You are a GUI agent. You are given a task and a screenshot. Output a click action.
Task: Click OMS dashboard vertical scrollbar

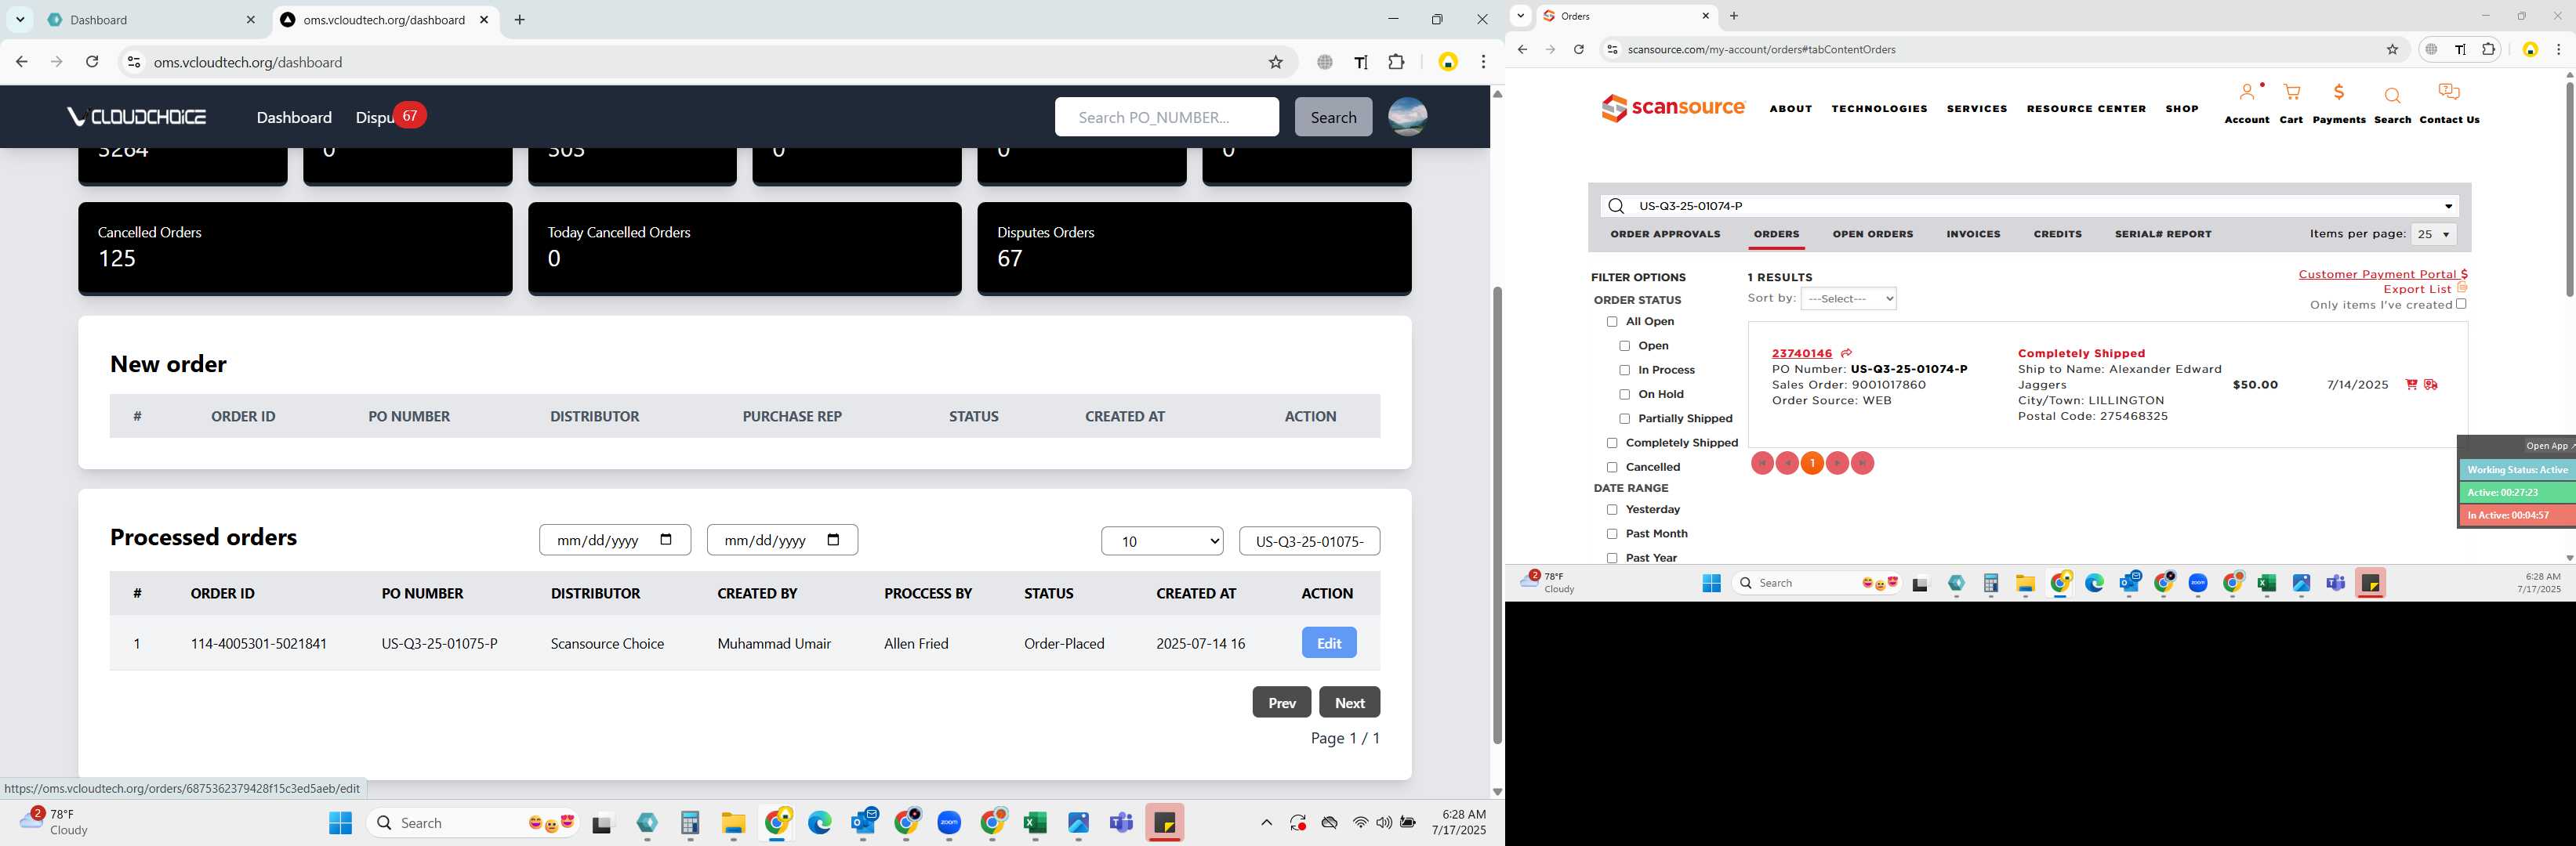pyautogui.click(x=1497, y=515)
